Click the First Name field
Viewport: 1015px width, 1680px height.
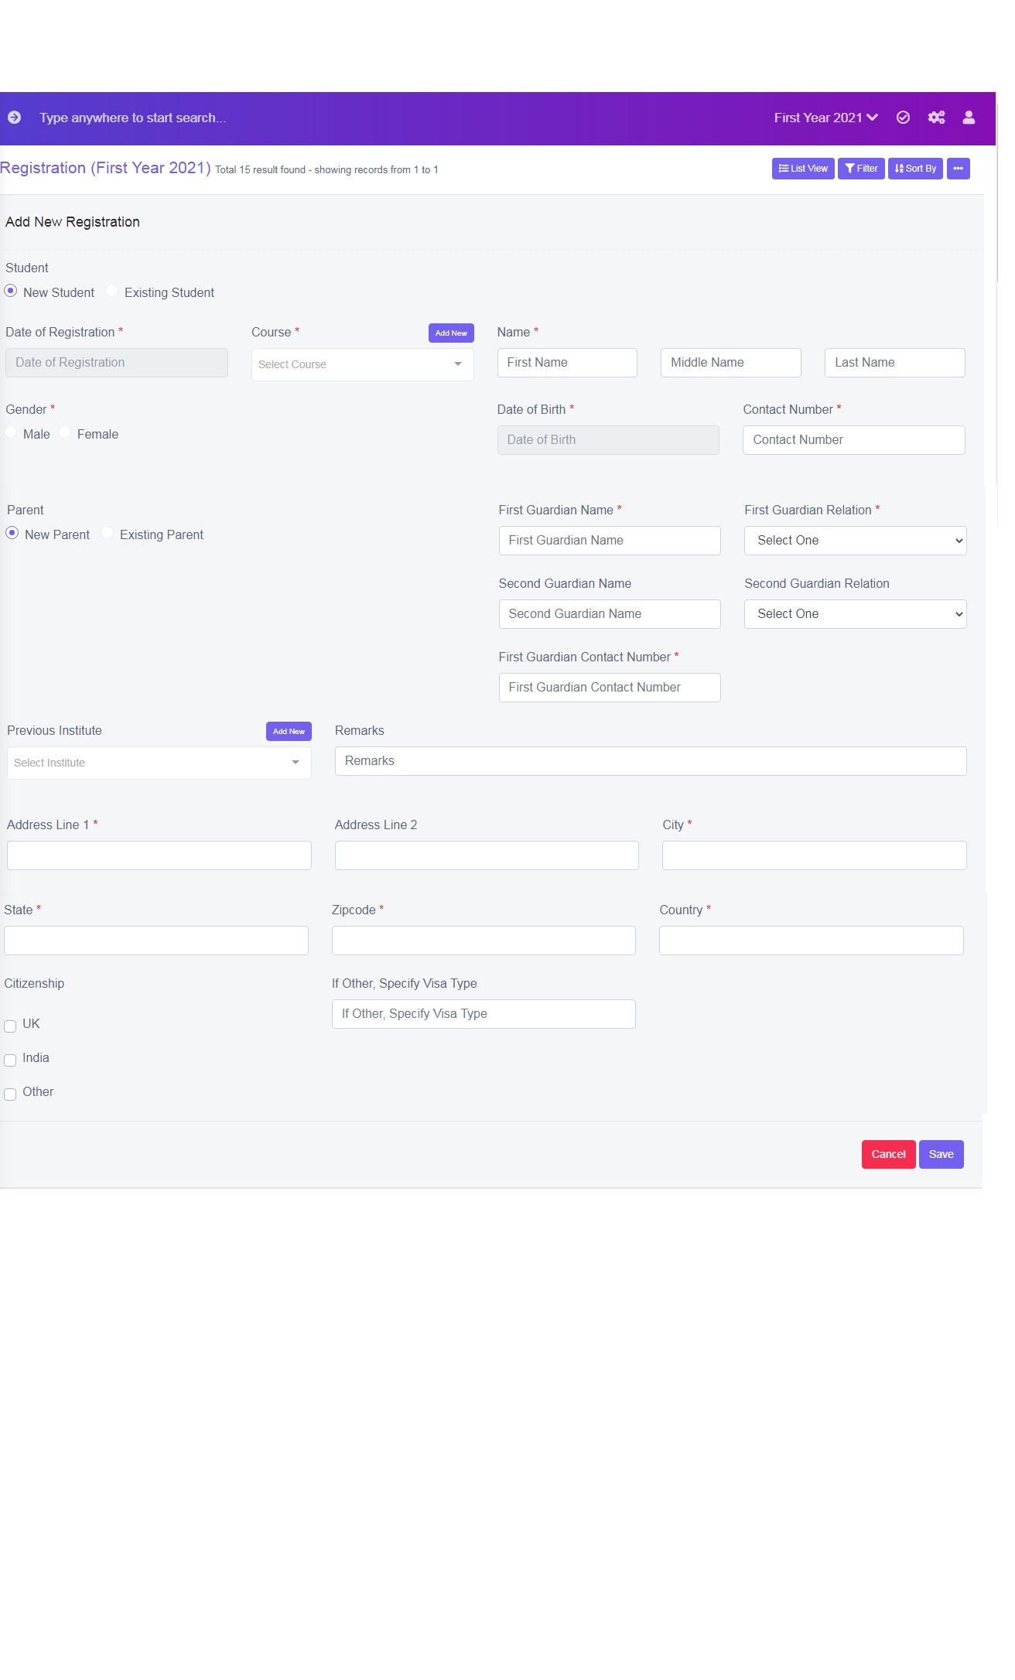pyautogui.click(x=567, y=363)
